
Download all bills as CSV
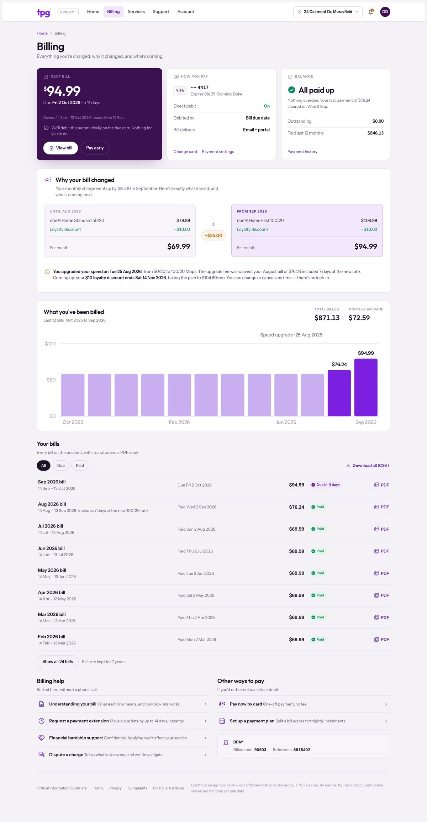click(368, 466)
